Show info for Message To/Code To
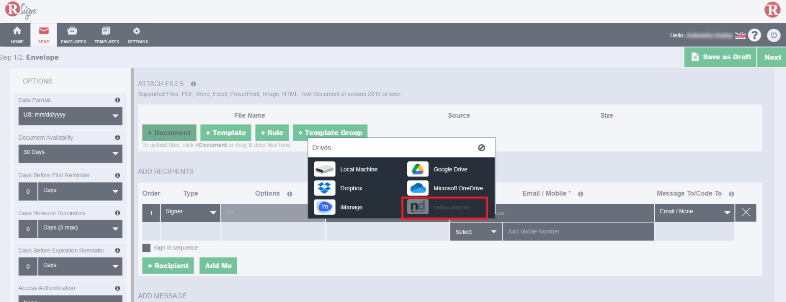Screen dimensions: 786x302 click(x=731, y=194)
